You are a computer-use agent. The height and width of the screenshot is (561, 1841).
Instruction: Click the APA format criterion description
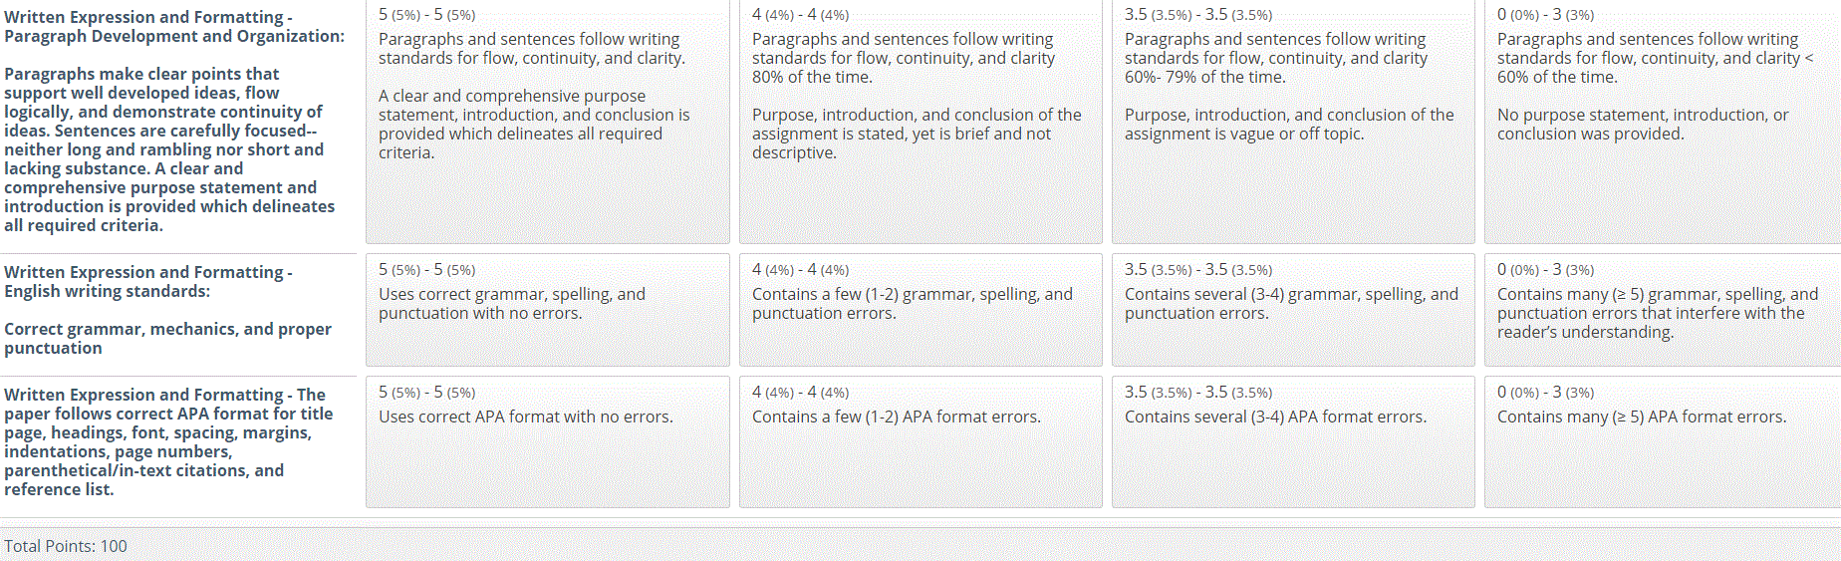pos(168,442)
